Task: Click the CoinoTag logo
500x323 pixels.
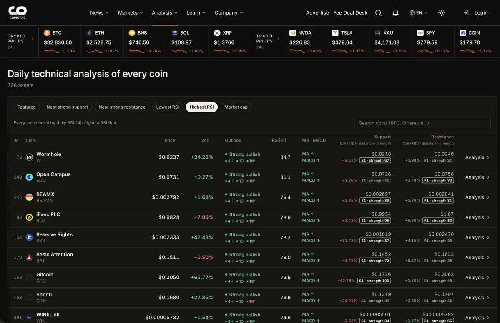Action: tap(18, 13)
